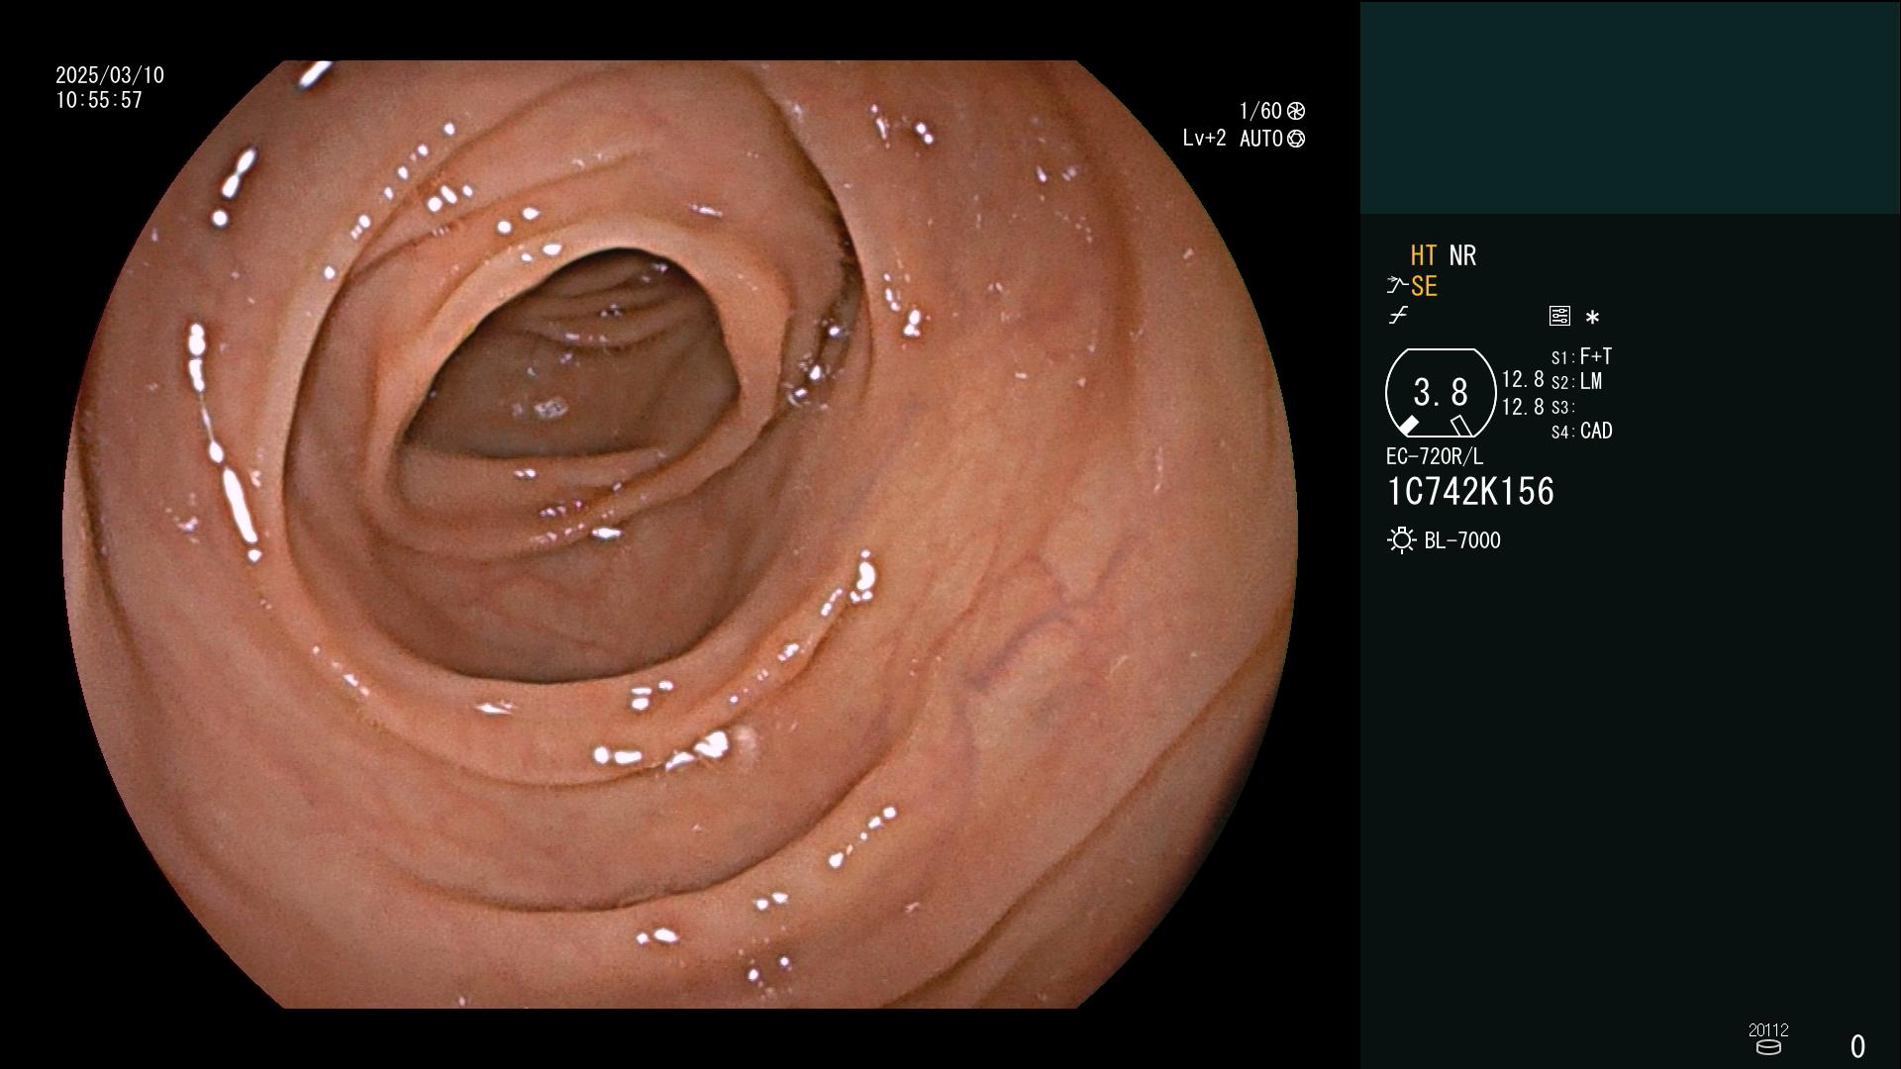Click the Lv+2 brightness level

tap(1204, 139)
